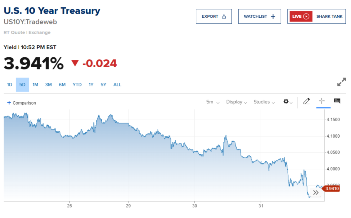Select the 5Y time range
Image resolution: width=351 pixels, height=218 pixels.
pyautogui.click(x=103, y=85)
